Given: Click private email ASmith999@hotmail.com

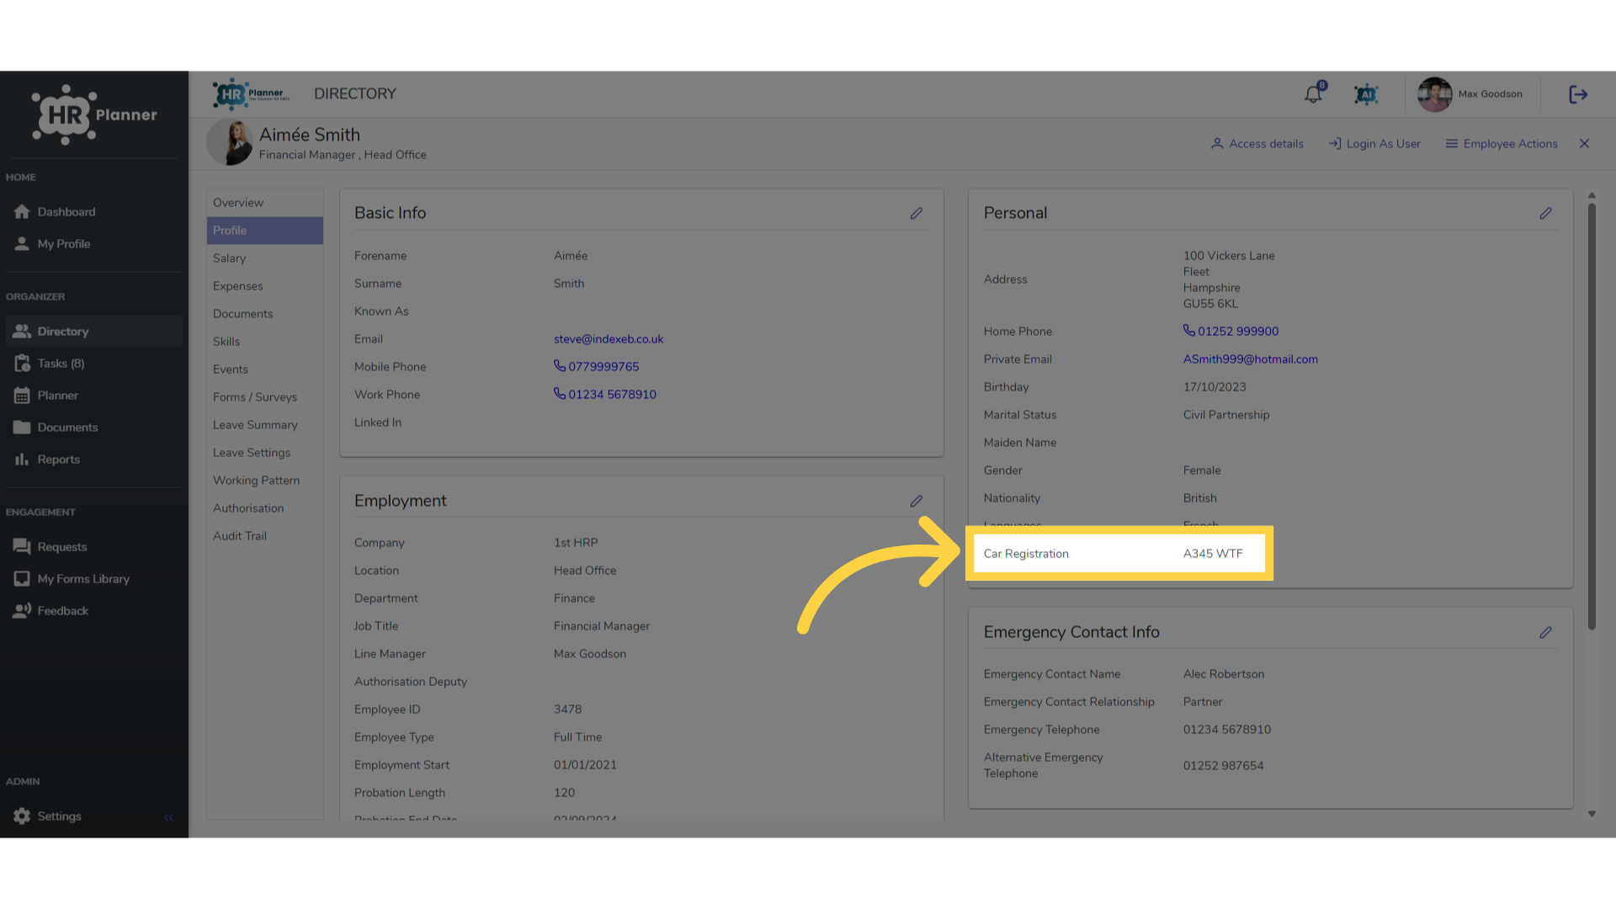Looking at the screenshot, I should click(x=1251, y=359).
